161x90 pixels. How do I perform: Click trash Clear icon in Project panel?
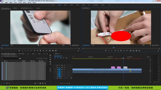[x=45, y=83]
